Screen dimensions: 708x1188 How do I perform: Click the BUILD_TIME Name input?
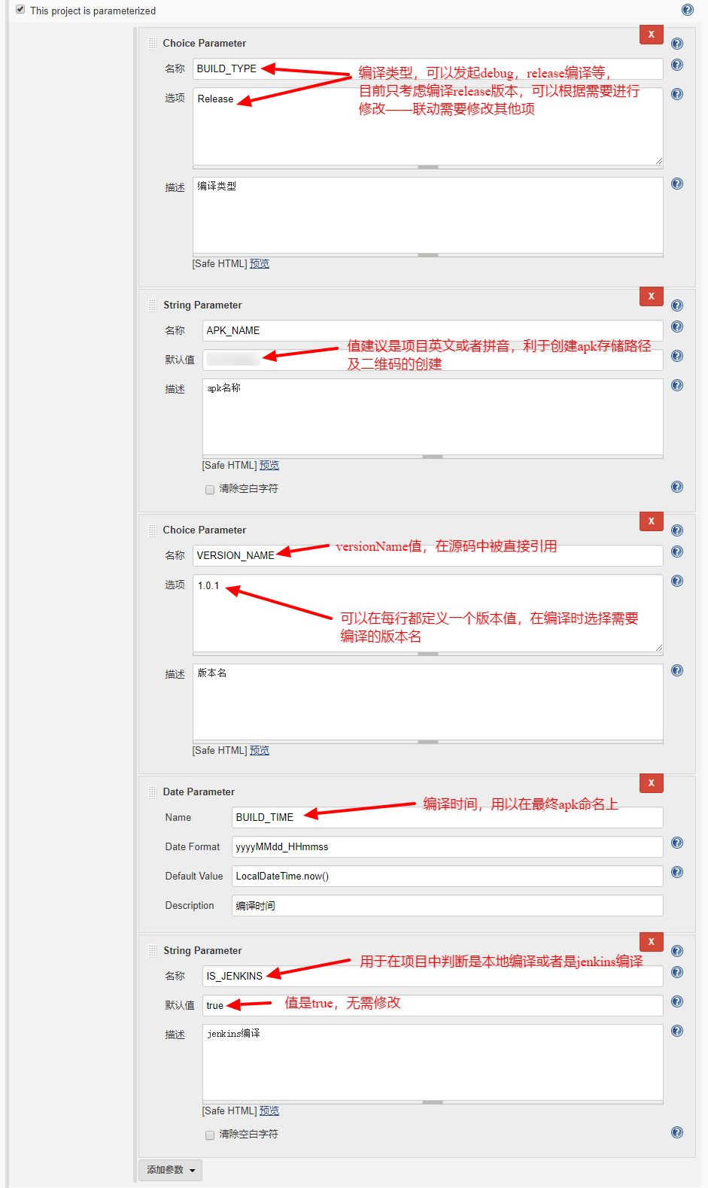click(448, 817)
